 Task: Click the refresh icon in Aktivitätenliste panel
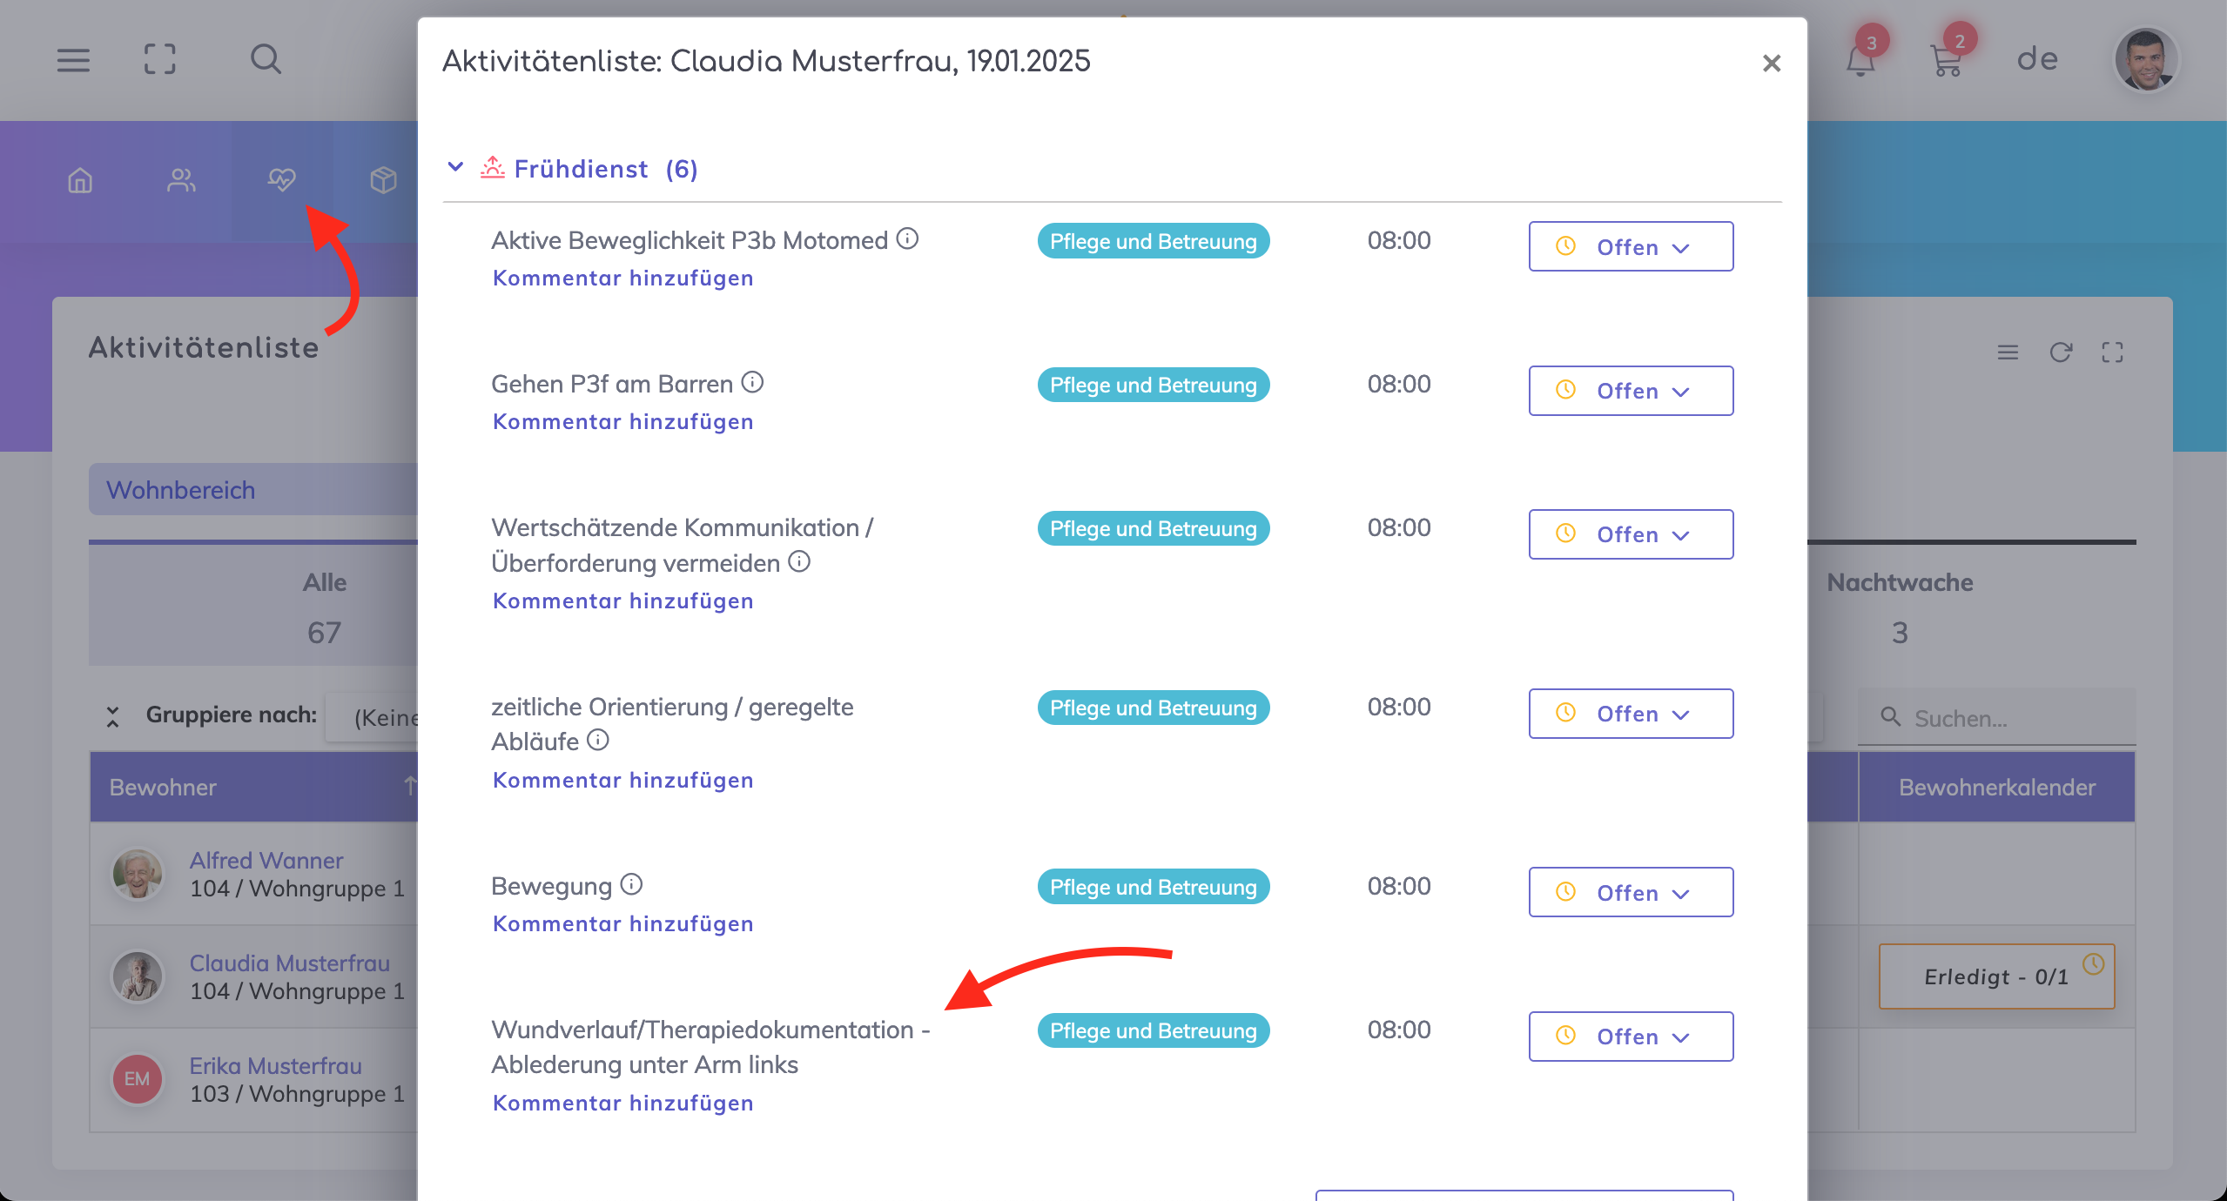click(x=2060, y=352)
